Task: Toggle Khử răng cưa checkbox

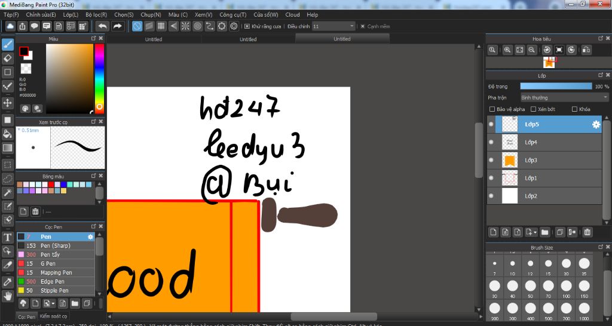Action: 247,26
